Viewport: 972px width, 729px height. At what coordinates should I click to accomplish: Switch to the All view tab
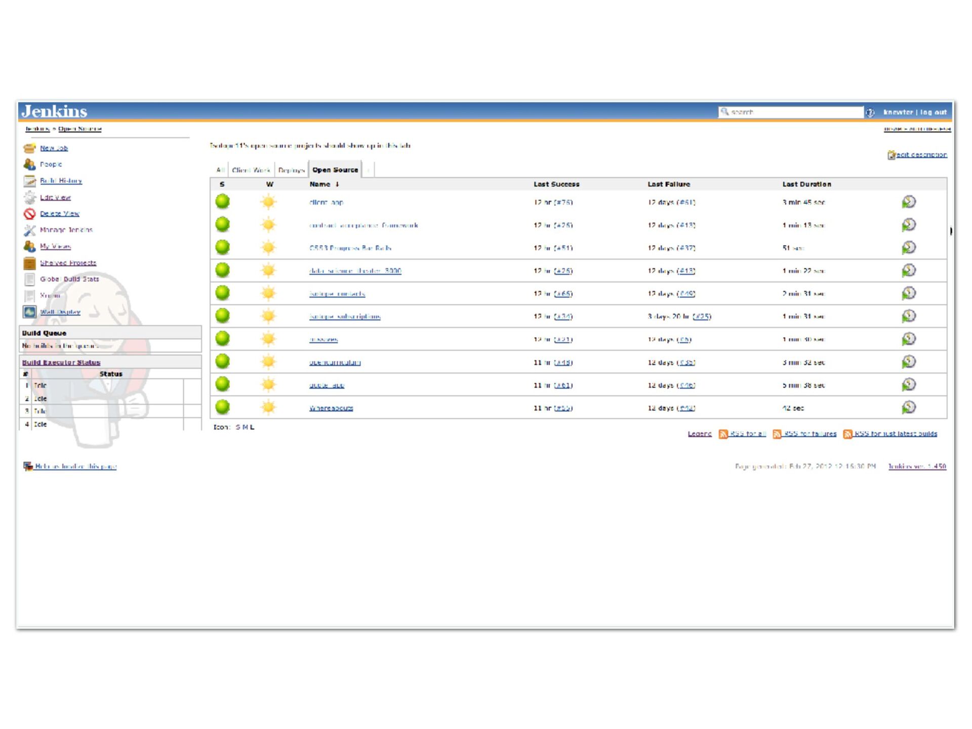[x=220, y=170]
